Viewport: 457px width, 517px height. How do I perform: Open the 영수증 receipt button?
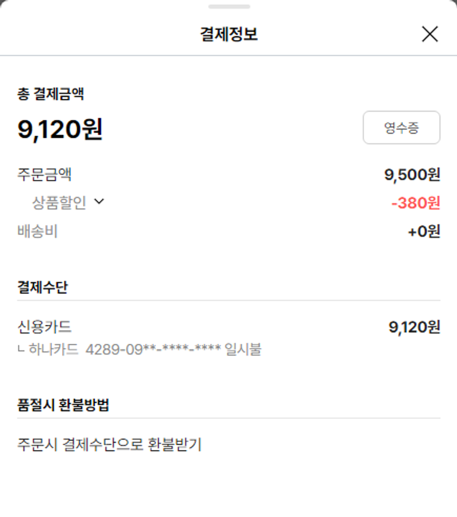(401, 127)
